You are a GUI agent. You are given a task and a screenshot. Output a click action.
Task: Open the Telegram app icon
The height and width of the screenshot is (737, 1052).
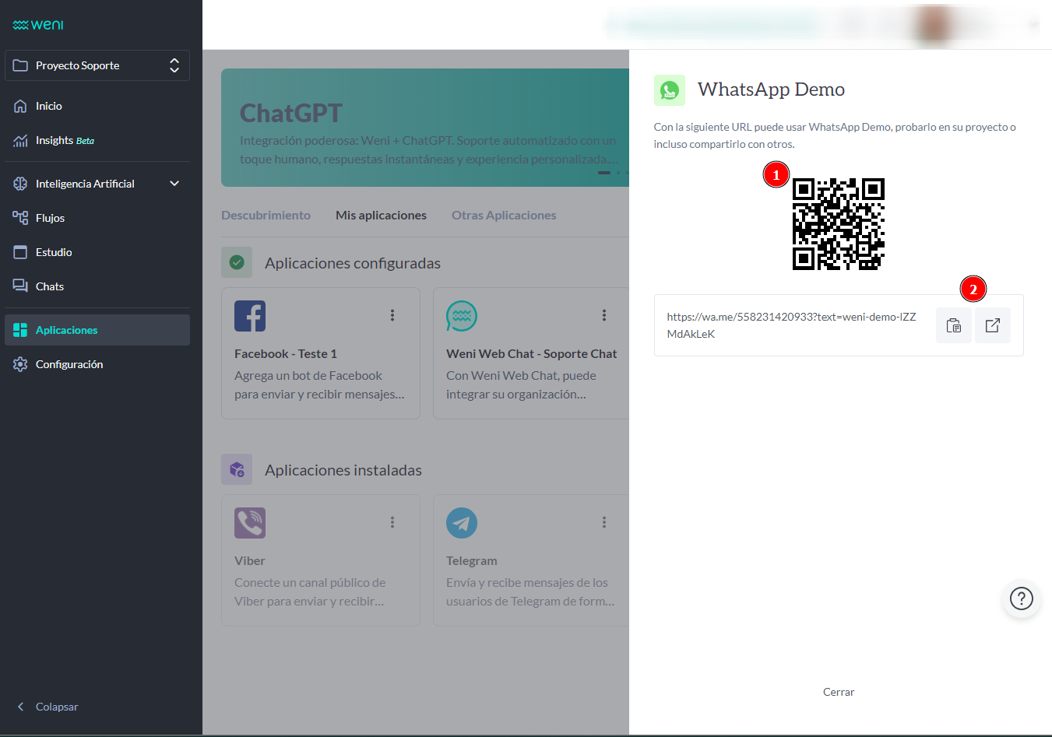(x=462, y=523)
